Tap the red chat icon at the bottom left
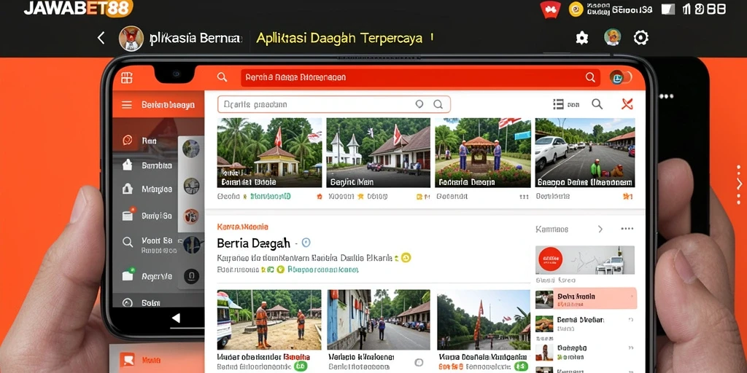 (x=128, y=360)
